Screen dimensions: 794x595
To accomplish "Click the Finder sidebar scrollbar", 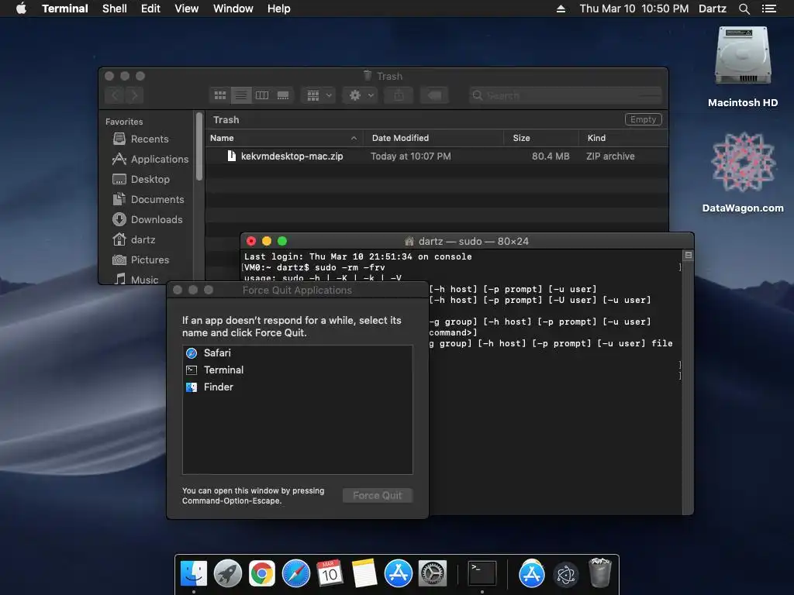I will point(199,146).
